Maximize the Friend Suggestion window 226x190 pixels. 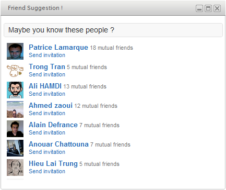pyautogui.click(x=208, y=8)
